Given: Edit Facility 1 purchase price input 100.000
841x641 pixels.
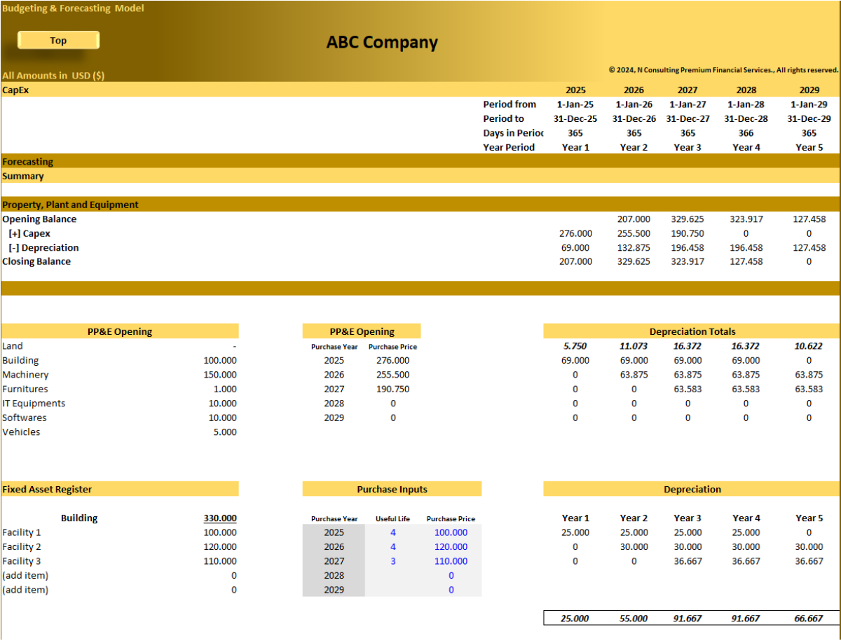Looking at the screenshot, I should [x=451, y=532].
